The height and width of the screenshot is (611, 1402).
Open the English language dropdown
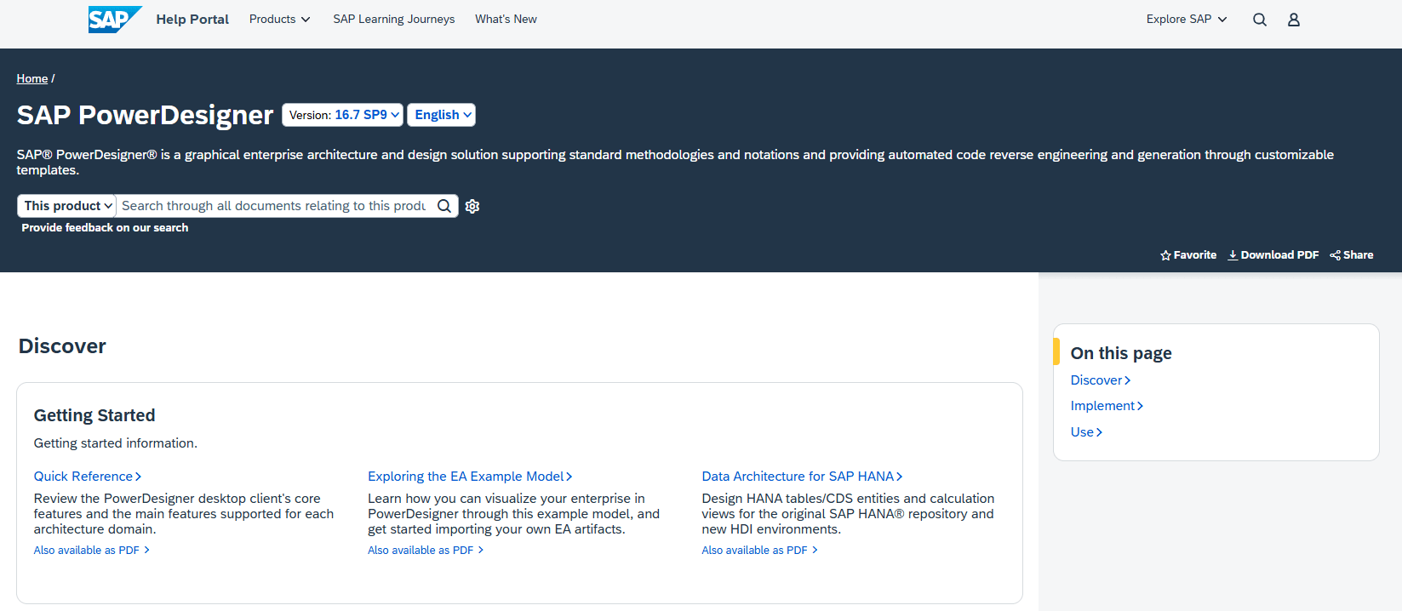(x=442, y=115)
